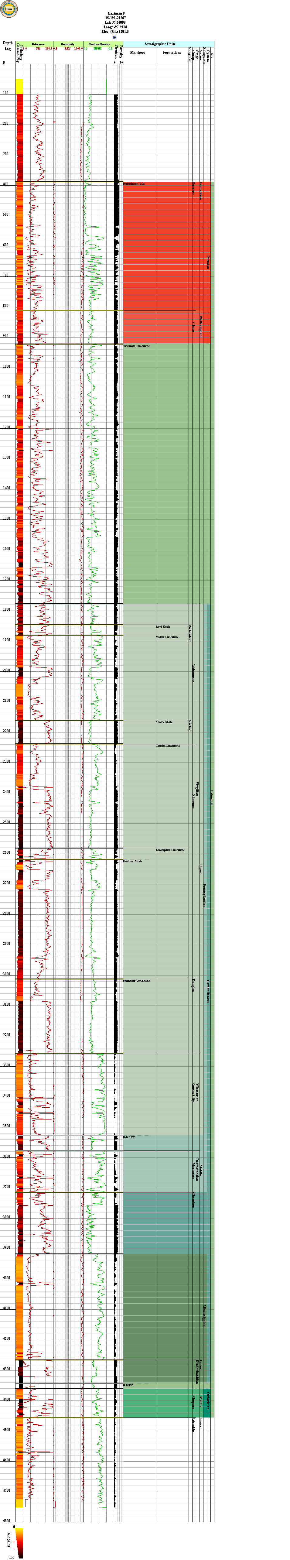Click the 'Stratigraphic Units' header
The image size is (290, 1560).
160,44
